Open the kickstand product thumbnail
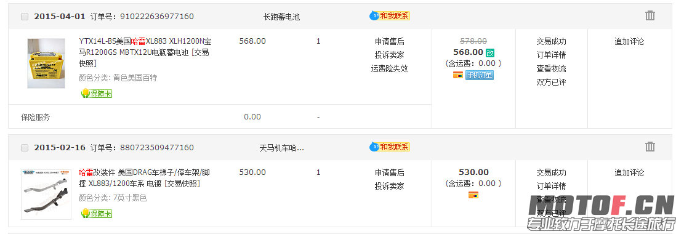 (x=46, y=195)
